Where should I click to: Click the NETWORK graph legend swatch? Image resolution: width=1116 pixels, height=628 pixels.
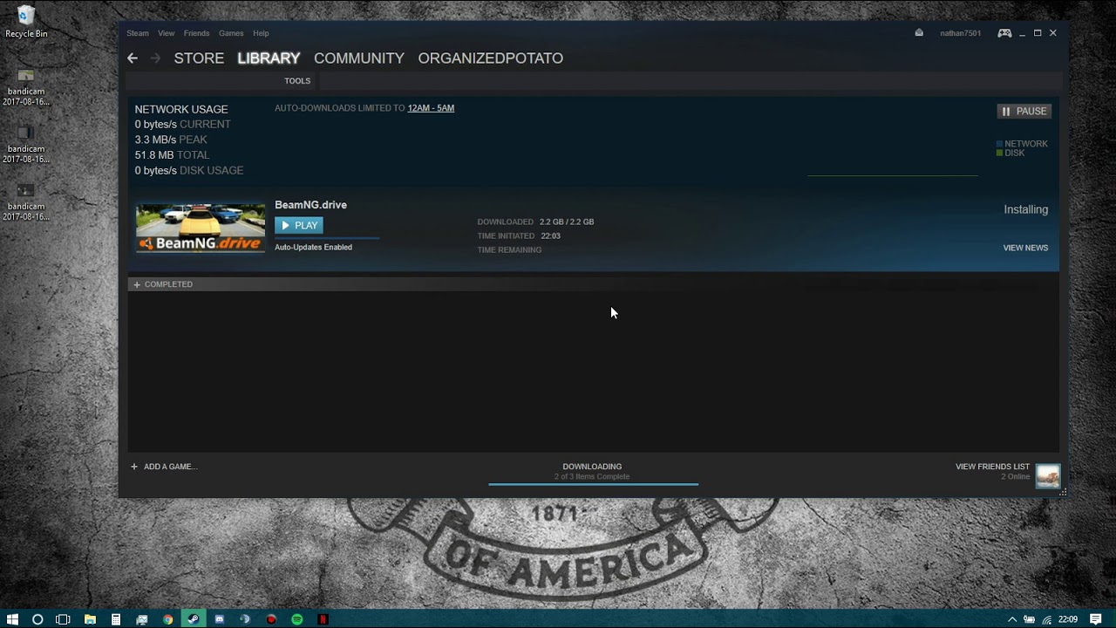[999, 144]
